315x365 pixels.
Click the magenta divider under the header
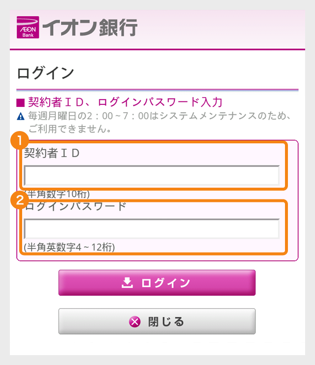157,49
